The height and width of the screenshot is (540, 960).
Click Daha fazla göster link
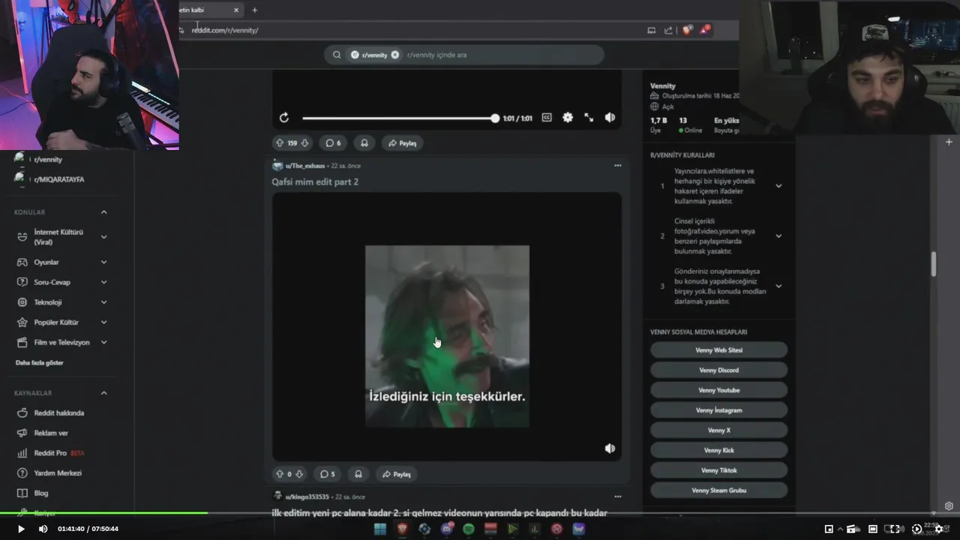tap(39, 363)
